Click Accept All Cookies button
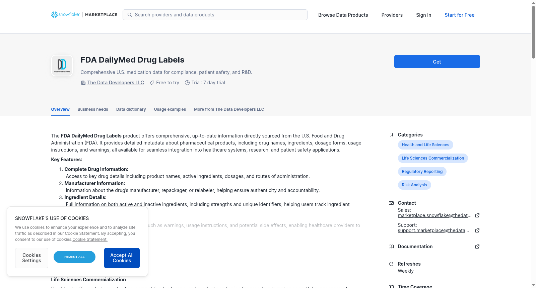This screenshot has width=536, height=288. point(122,258)
